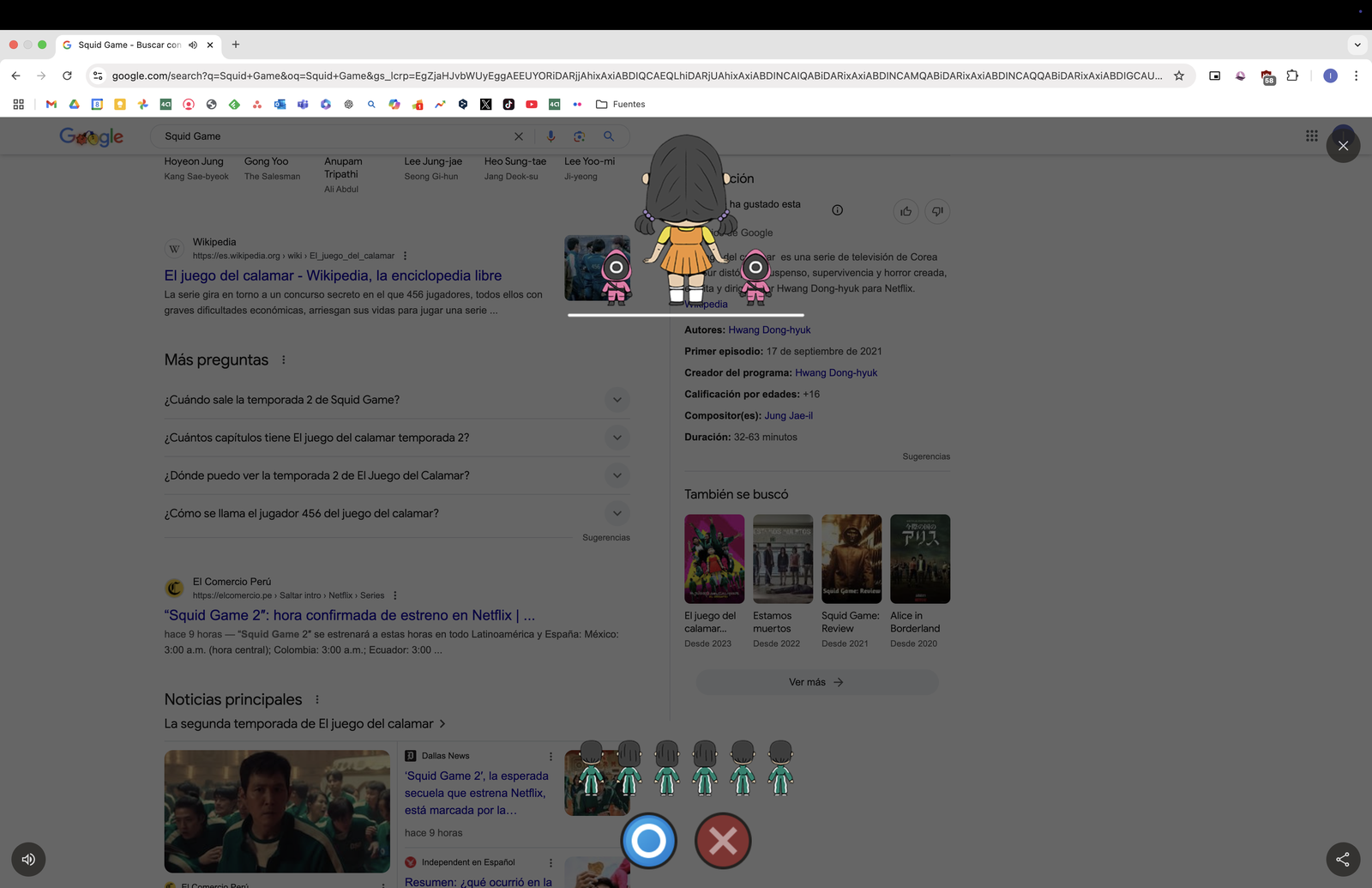Expand '¿Dónde puedo ver la temporada 2' question
Image resolution: width=1372 pixels, height=888 pixels.
click(617, 475)
